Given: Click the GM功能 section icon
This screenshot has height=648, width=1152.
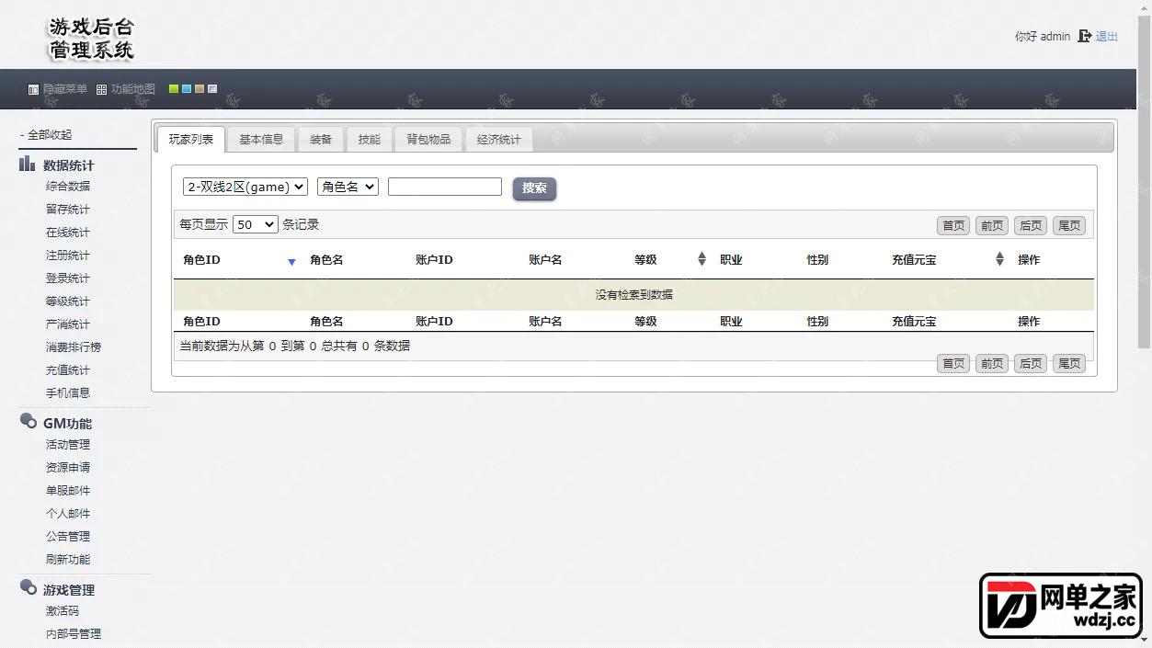Looking at the screenshot, I should click(28, 422).
